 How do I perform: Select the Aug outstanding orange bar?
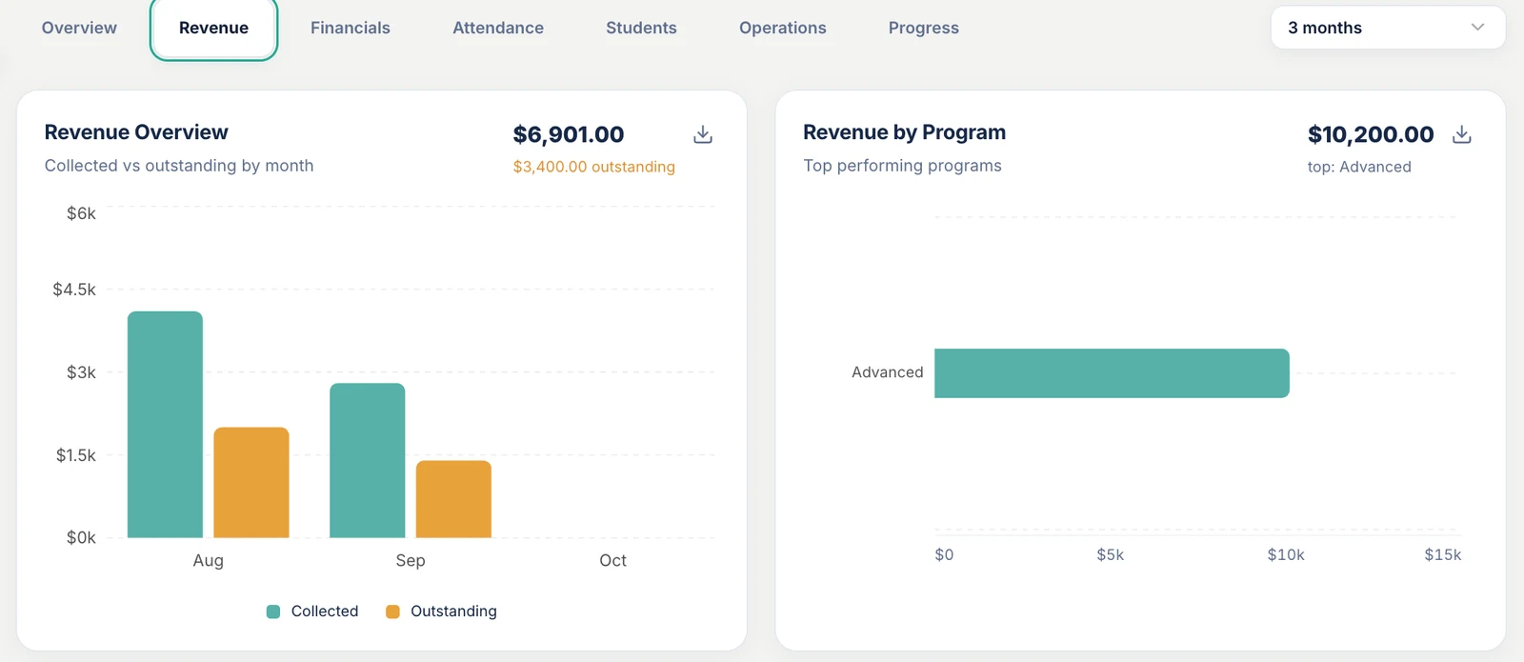[x=251, y=483]
